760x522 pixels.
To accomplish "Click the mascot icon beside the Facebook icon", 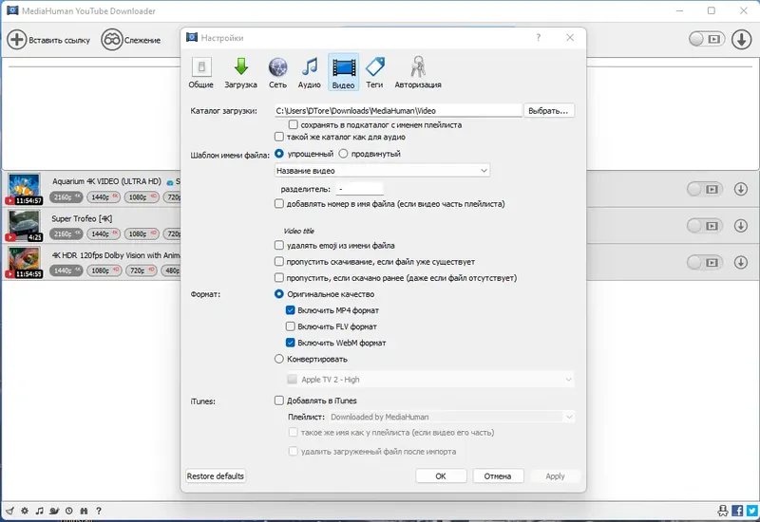I will coord(723,511).
